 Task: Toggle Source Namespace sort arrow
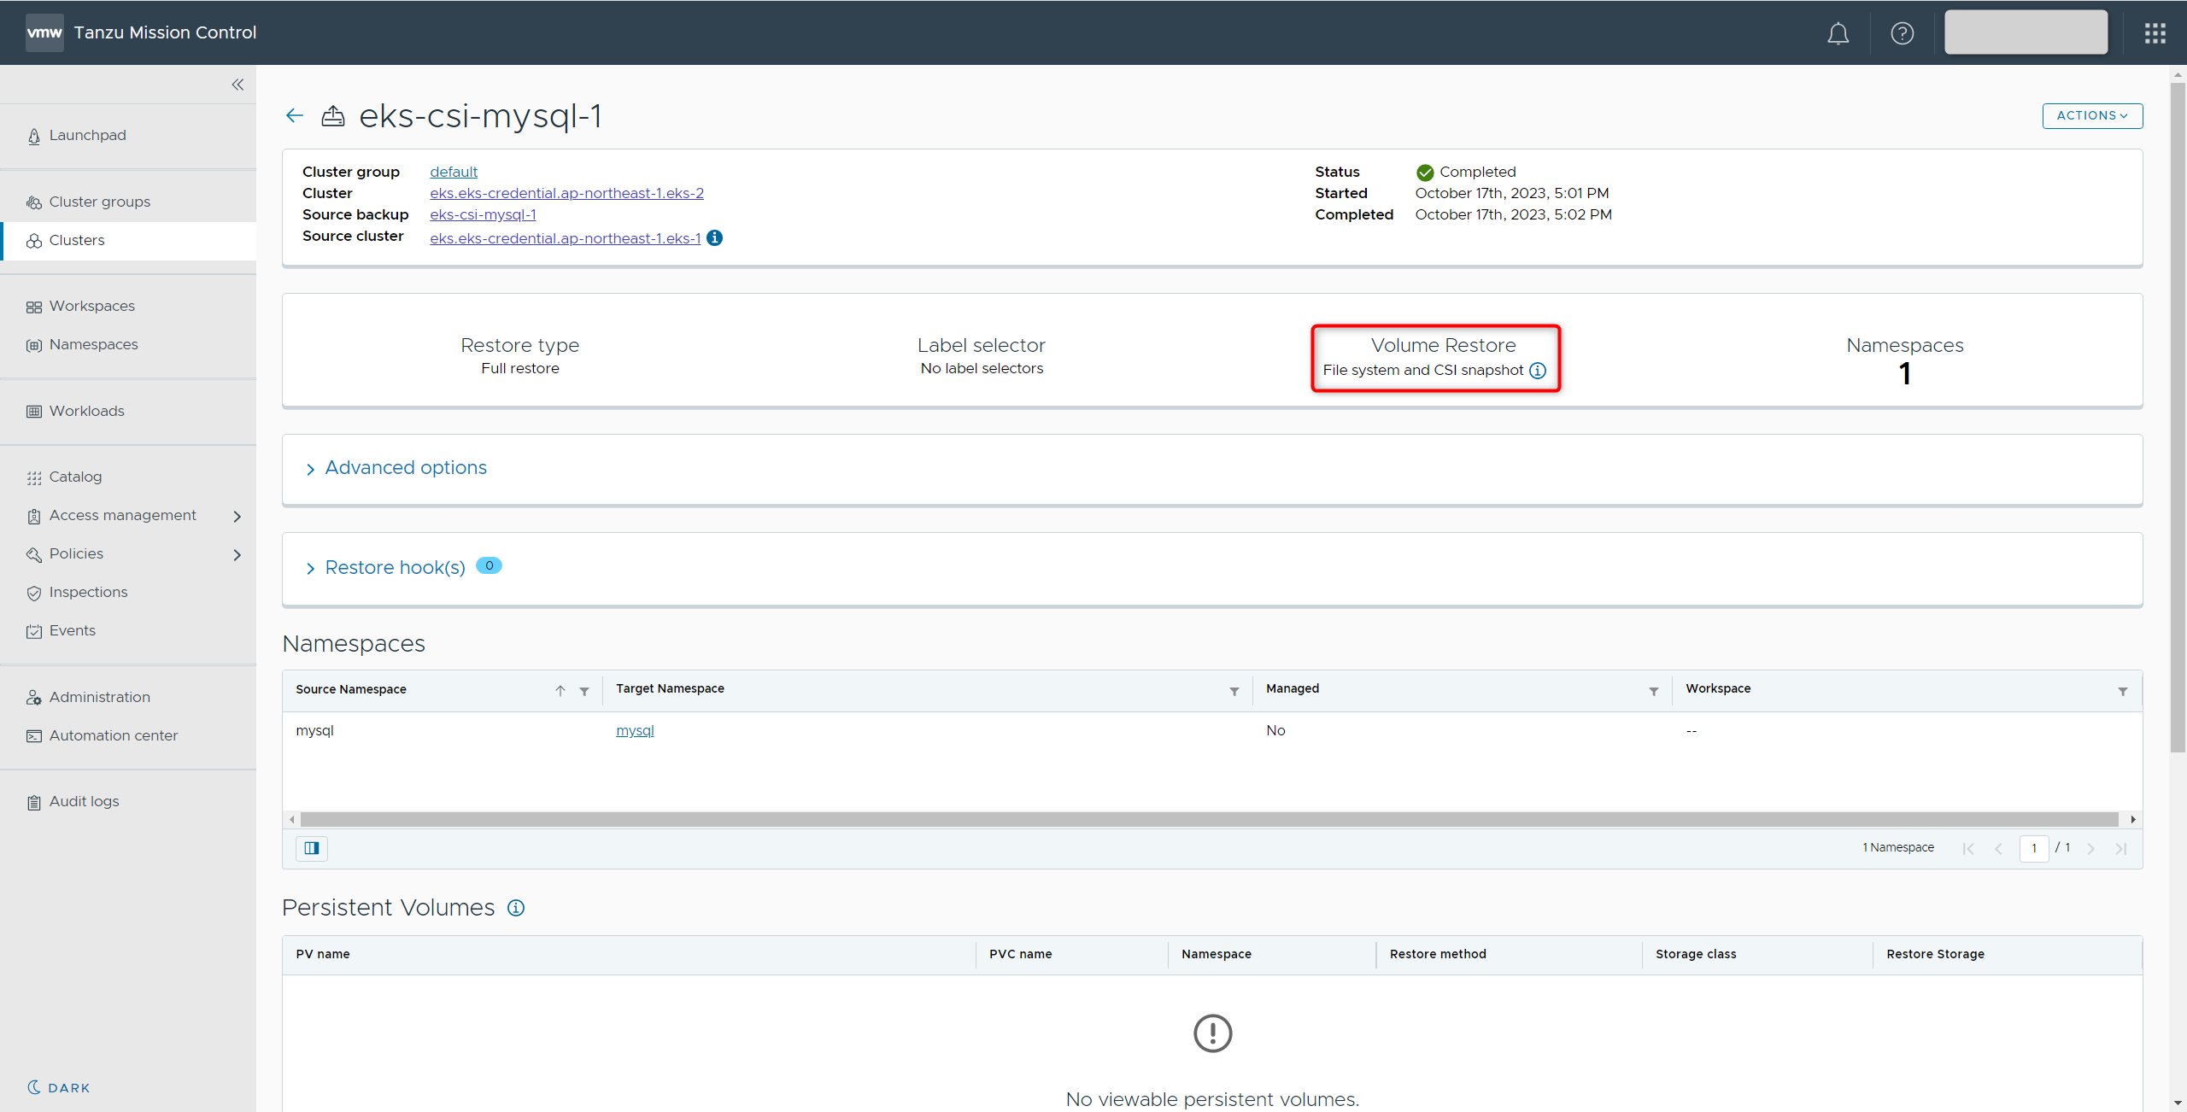tap(560, 691)
